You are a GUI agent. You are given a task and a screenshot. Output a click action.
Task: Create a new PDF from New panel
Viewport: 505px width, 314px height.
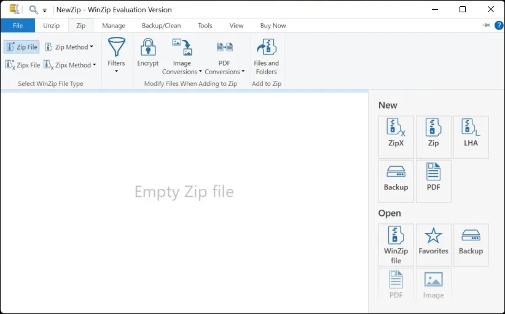coord(434,182)
